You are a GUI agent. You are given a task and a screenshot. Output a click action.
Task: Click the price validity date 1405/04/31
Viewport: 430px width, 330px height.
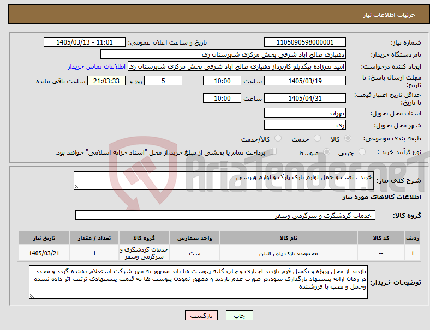pyautogui.click(x=304, y=98)
